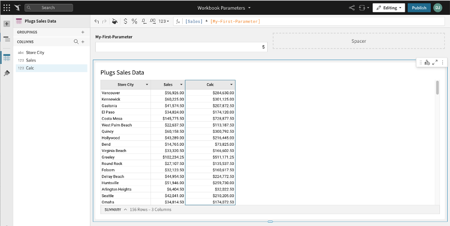This screenshot has width=450, height=226.
Task: Click the decrease decimal places icon
Action: pos(144,21)
